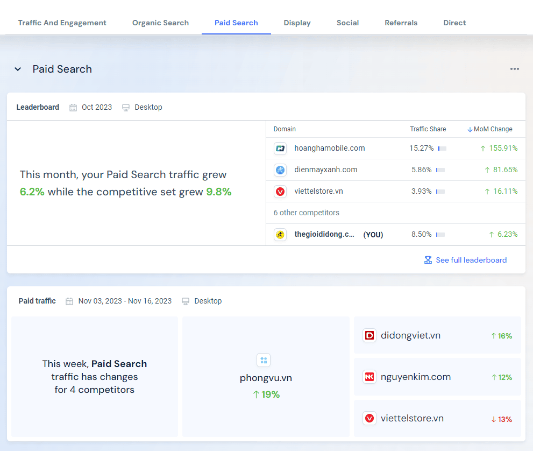Click hoanghamobile traffic share bar

[442, 149]
